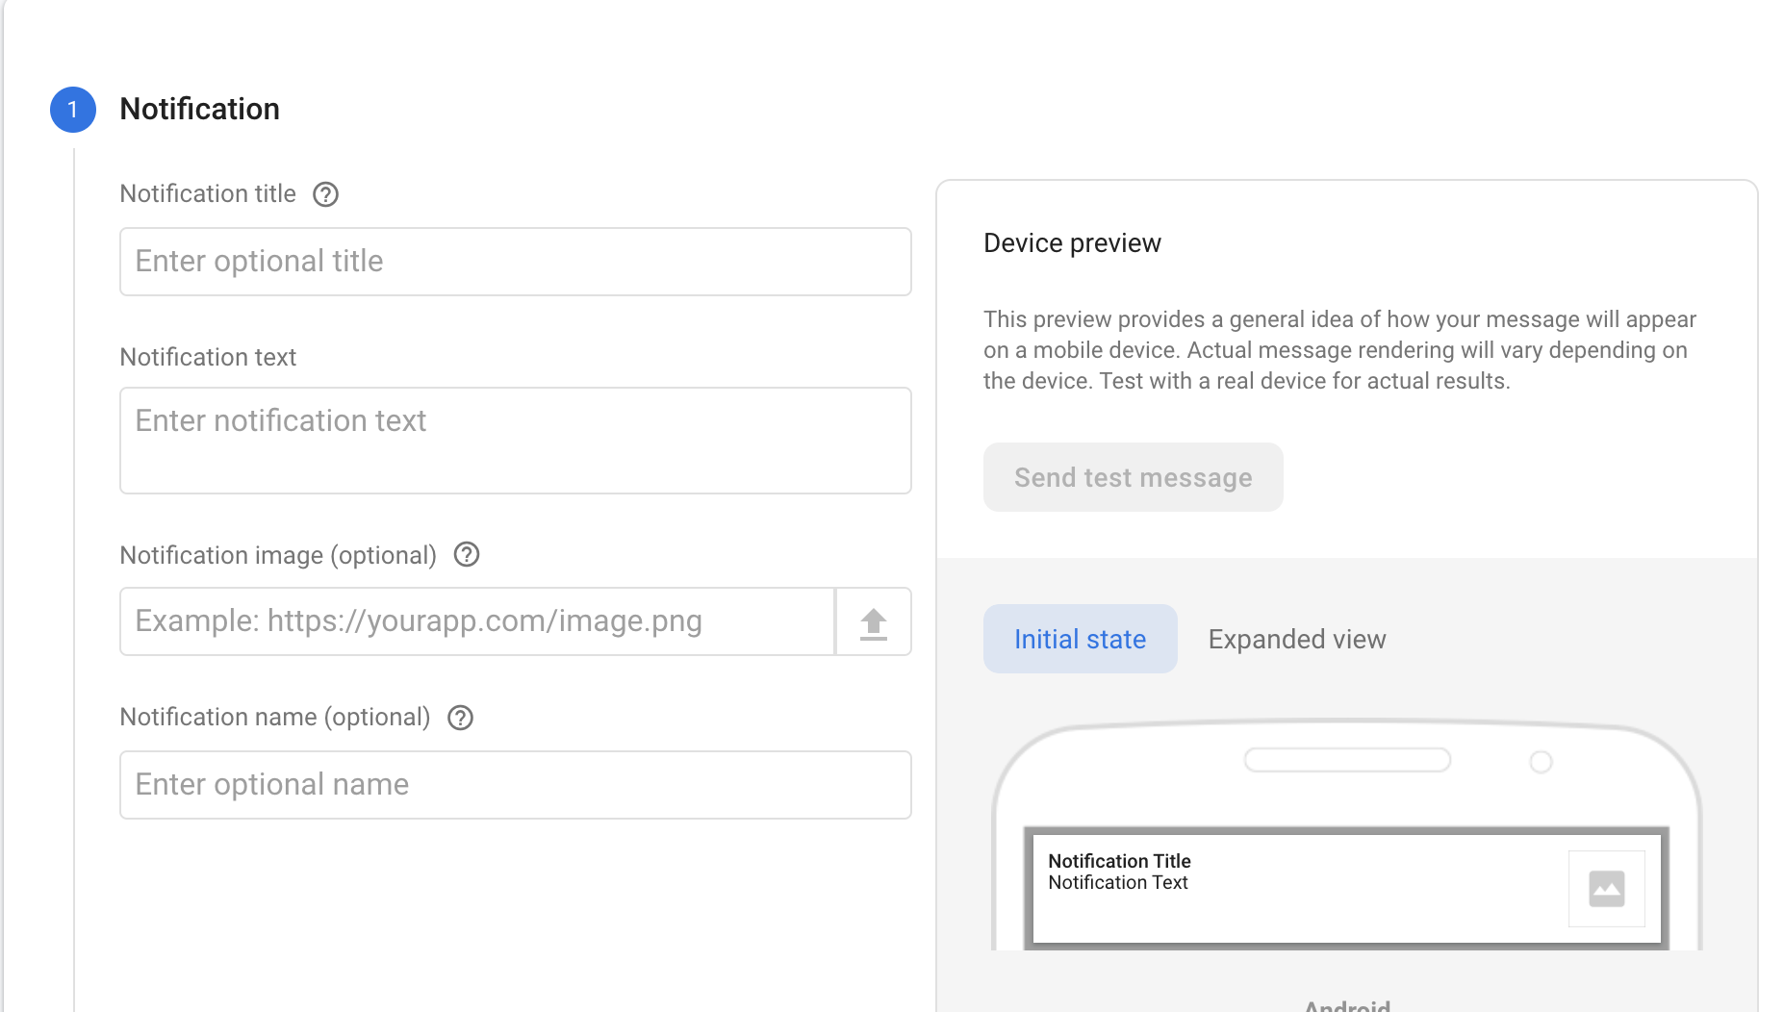Open help for Notification name field
Screen dimensions: 1784x1012
(461, 718)
